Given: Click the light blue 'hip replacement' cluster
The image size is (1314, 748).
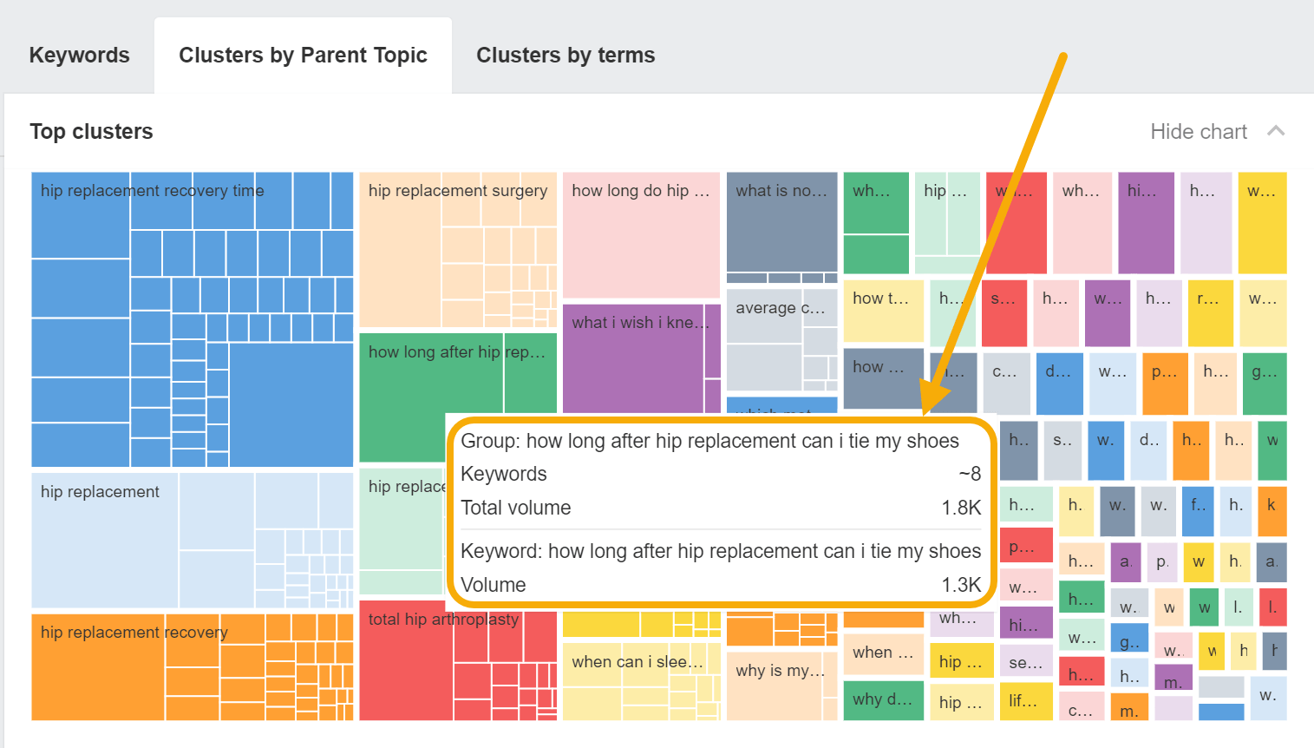Looking at the screenshot, I should click(104, 538).
